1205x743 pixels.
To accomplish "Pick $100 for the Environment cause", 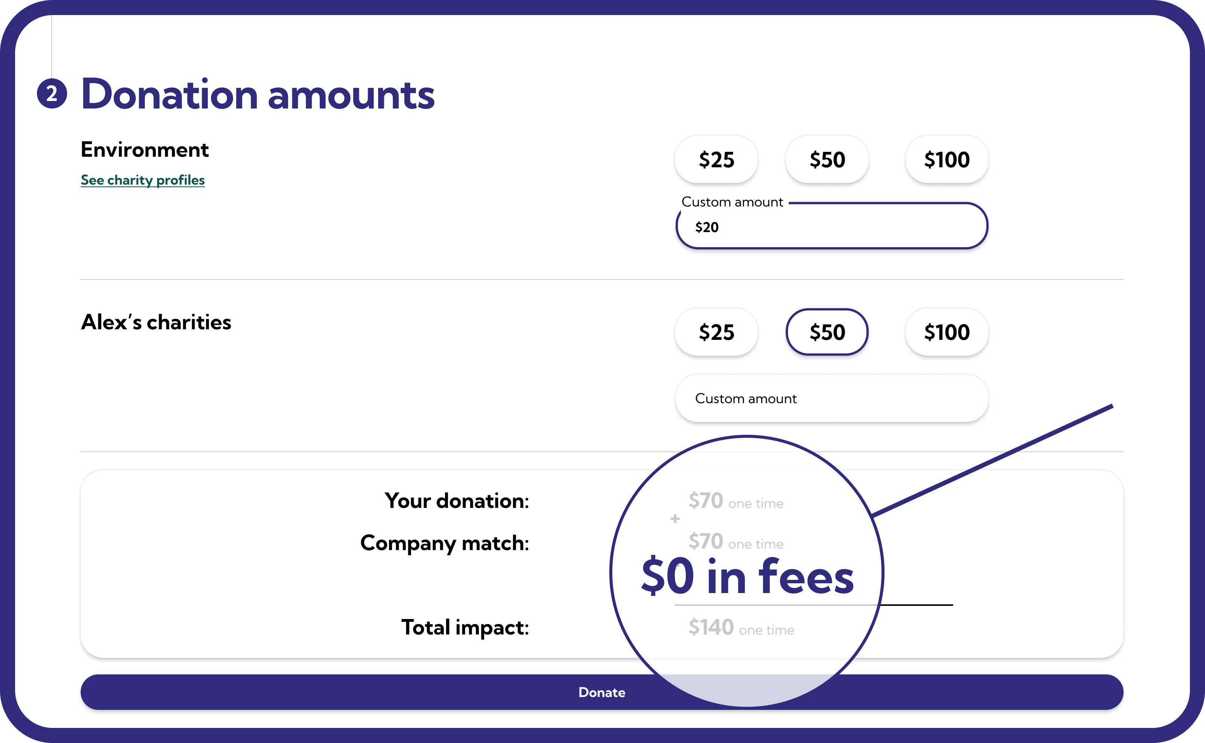I will tap(946, 160).
